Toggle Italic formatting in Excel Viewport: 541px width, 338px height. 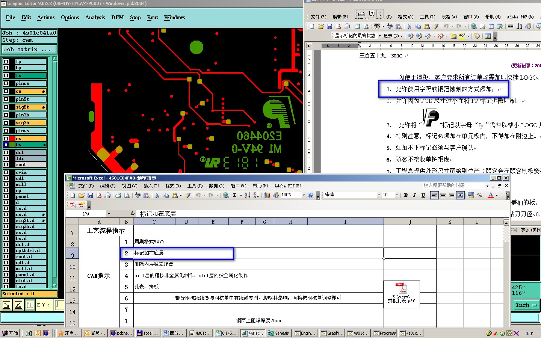pyautogui.click(x=414, y=195)
